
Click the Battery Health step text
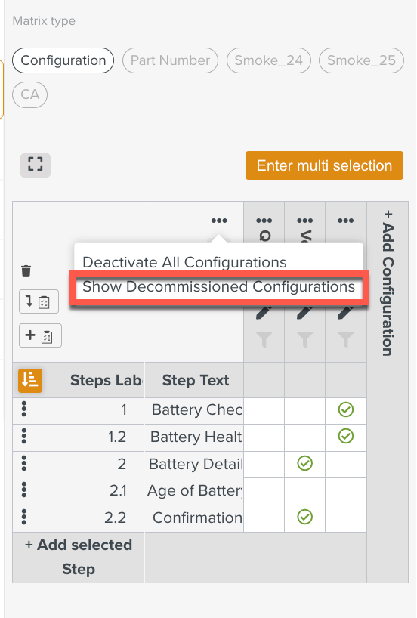196,437
